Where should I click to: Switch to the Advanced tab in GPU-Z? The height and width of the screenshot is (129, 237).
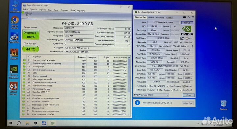click(x=160, y=18)
